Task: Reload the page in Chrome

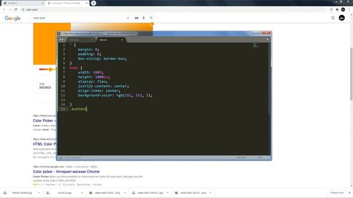Action: 16,10
